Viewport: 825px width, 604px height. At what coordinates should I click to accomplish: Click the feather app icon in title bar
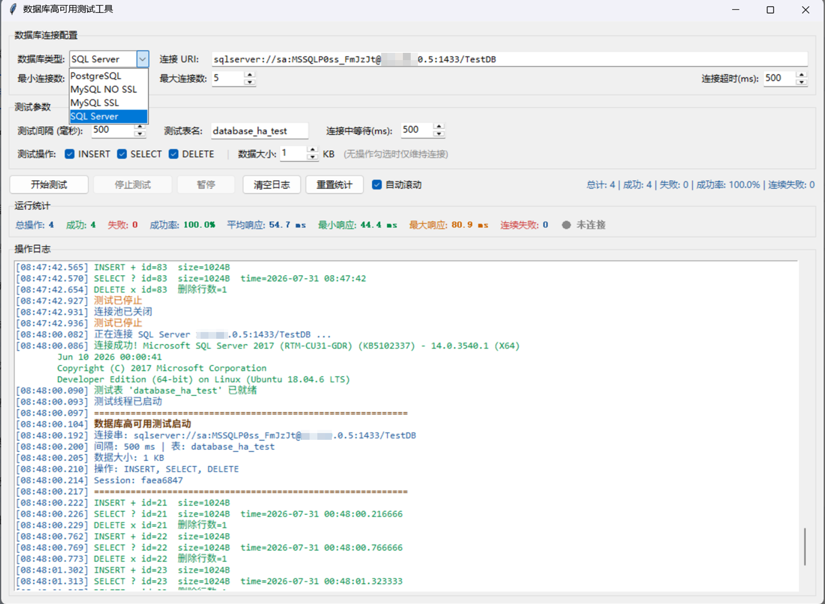[13, 9]
